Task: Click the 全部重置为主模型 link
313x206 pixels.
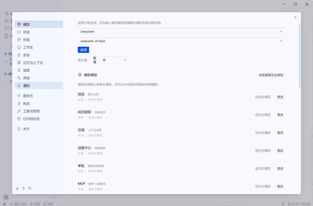Action: (271, 75)
